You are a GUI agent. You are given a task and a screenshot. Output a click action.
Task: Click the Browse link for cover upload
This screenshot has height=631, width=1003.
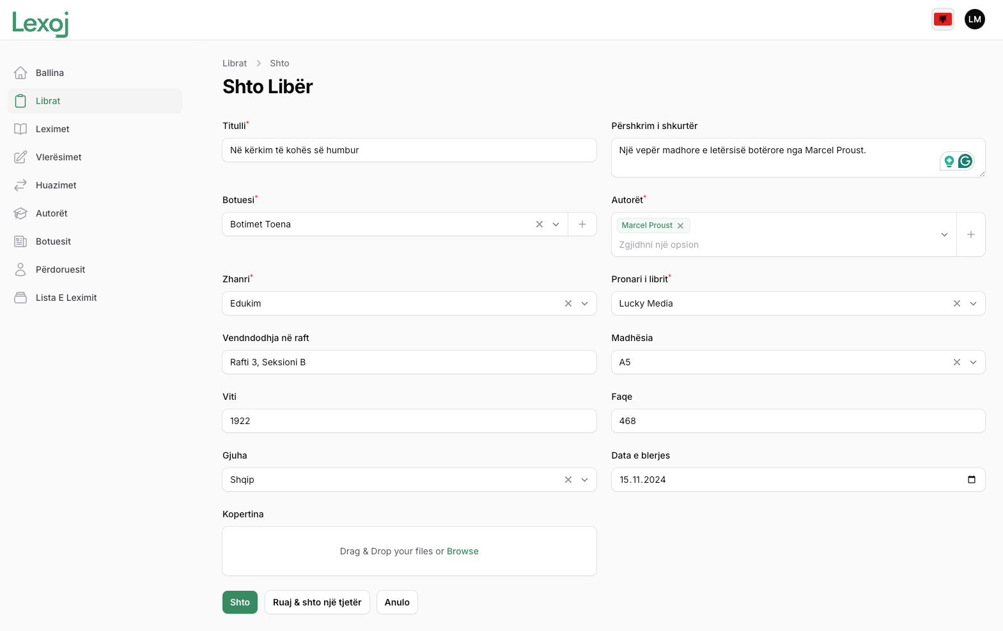point(462,551)
